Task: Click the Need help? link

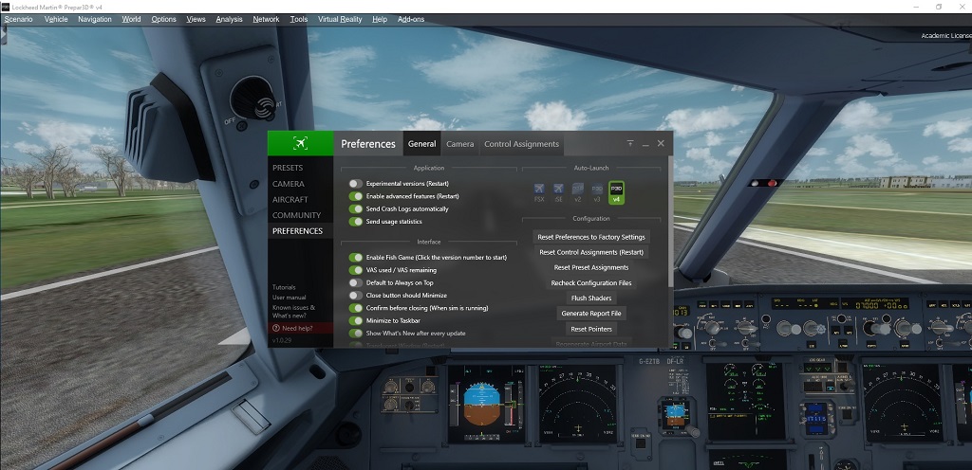Action: click(300, 329)
